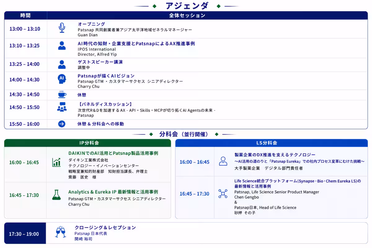Click the person icon in the 13:10 – 13:25 row
Image resolution: width=372 pixels, height=248 pixels.
point(62,46)
